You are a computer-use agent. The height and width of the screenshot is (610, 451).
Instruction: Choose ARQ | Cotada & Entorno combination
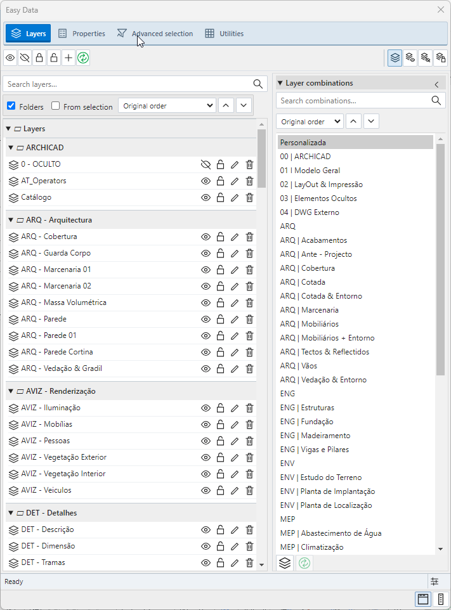pyautogui.click(x=355, y=296)
